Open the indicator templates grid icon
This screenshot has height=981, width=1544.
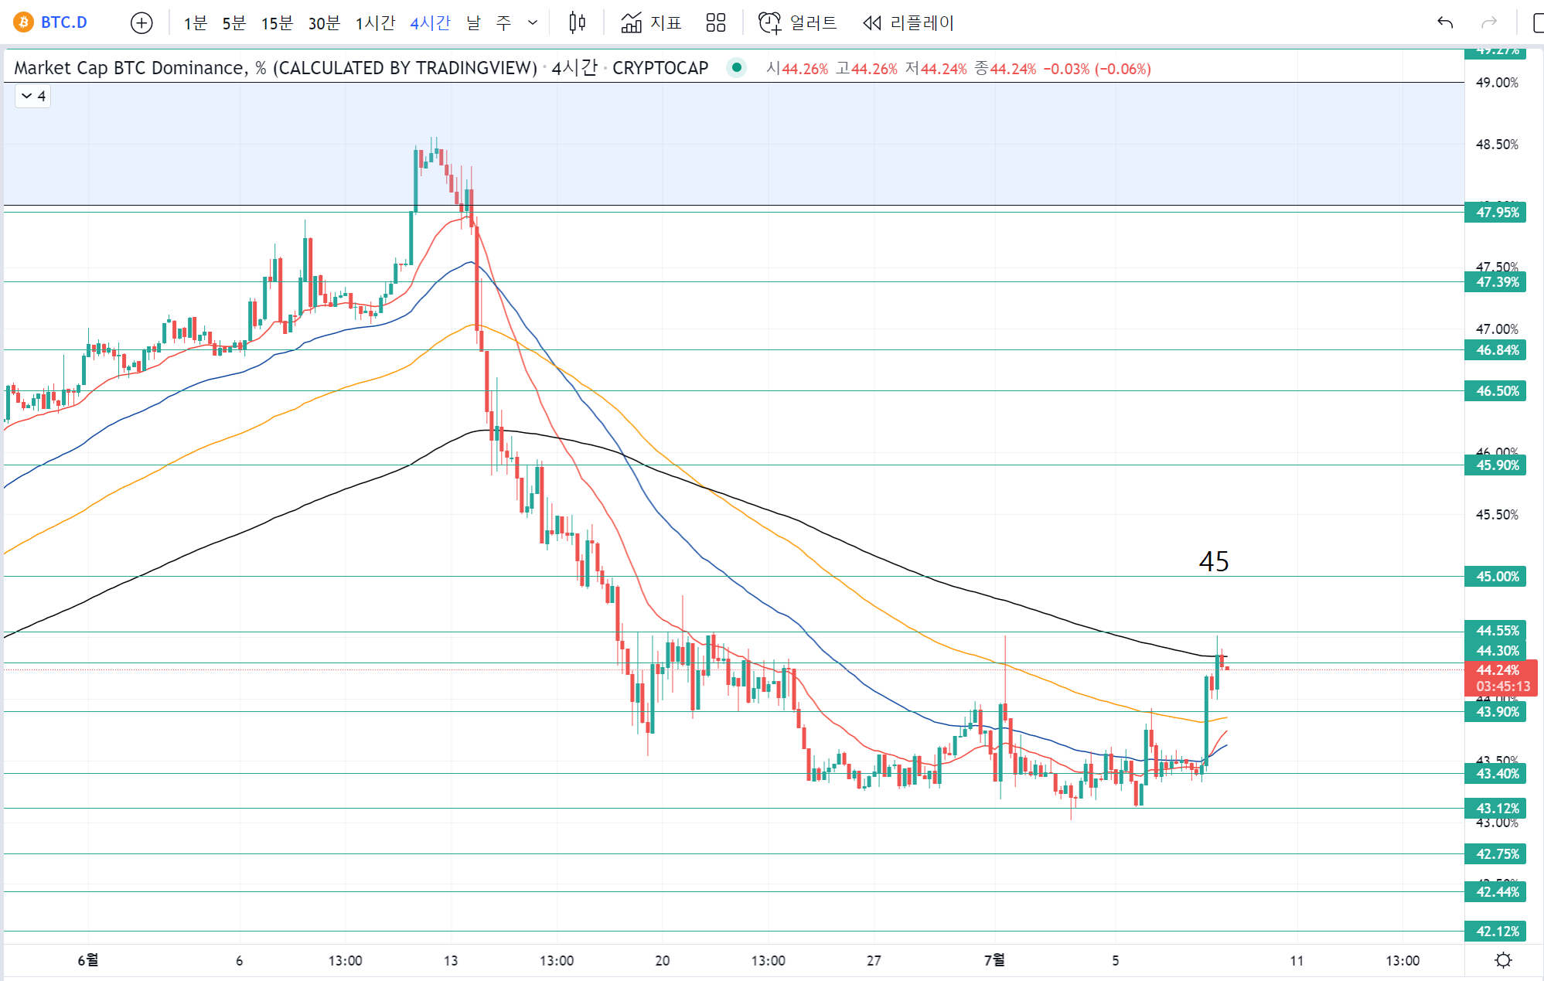716,23
